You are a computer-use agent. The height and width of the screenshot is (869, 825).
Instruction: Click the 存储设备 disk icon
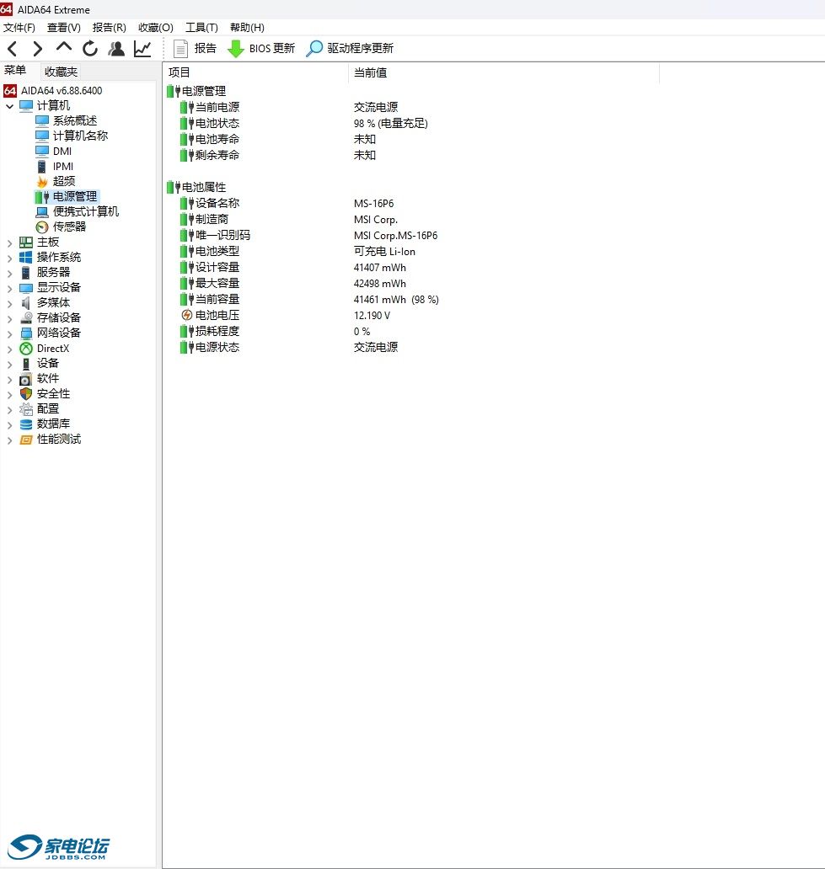26,317
